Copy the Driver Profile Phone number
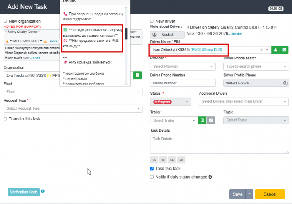292x204 pixels. tap(285, 83)
